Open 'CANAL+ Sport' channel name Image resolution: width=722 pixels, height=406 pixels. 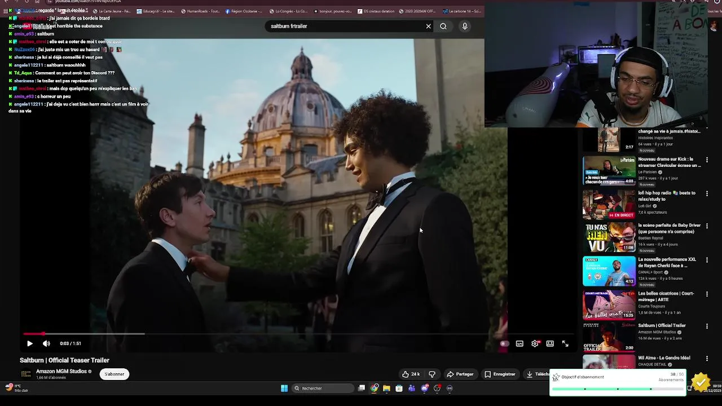click(651, 272)
